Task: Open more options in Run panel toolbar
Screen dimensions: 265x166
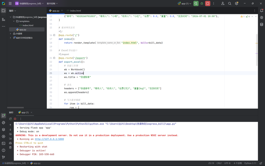Action: [x=21, y=119]
